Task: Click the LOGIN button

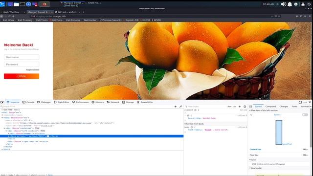Action: [22, 76]
